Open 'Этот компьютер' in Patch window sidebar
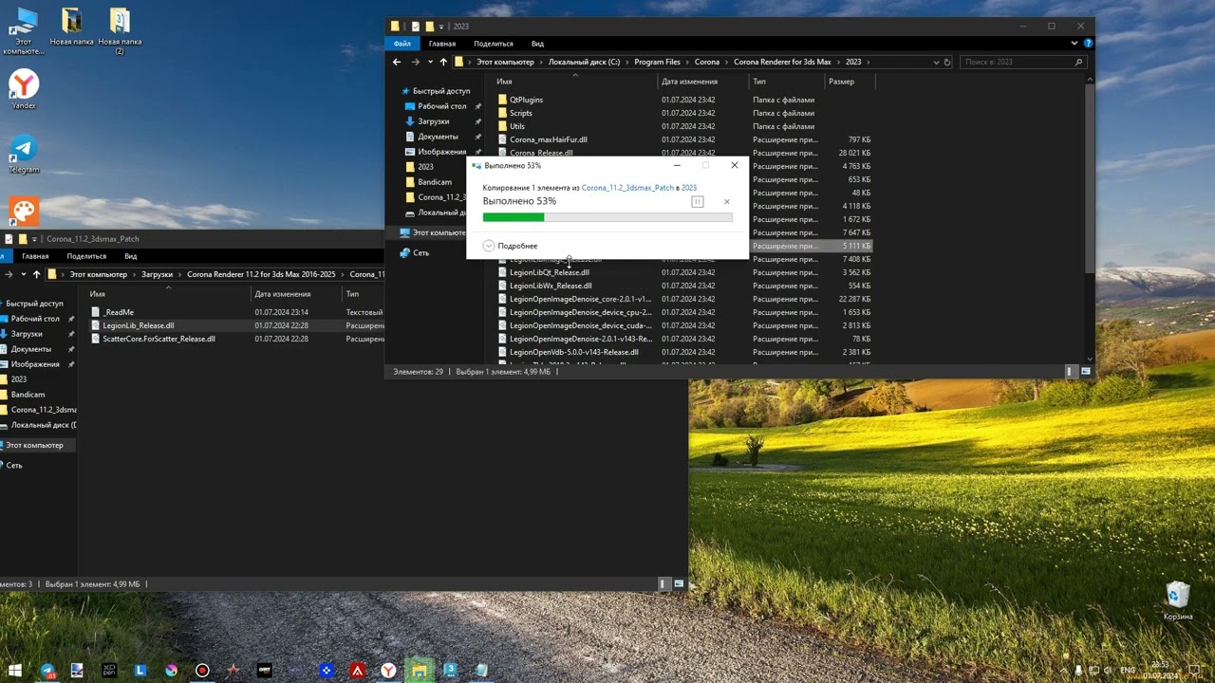 (x=34, y=445)
